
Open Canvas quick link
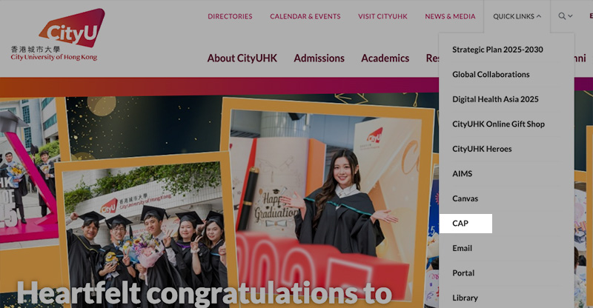[466, 198]
